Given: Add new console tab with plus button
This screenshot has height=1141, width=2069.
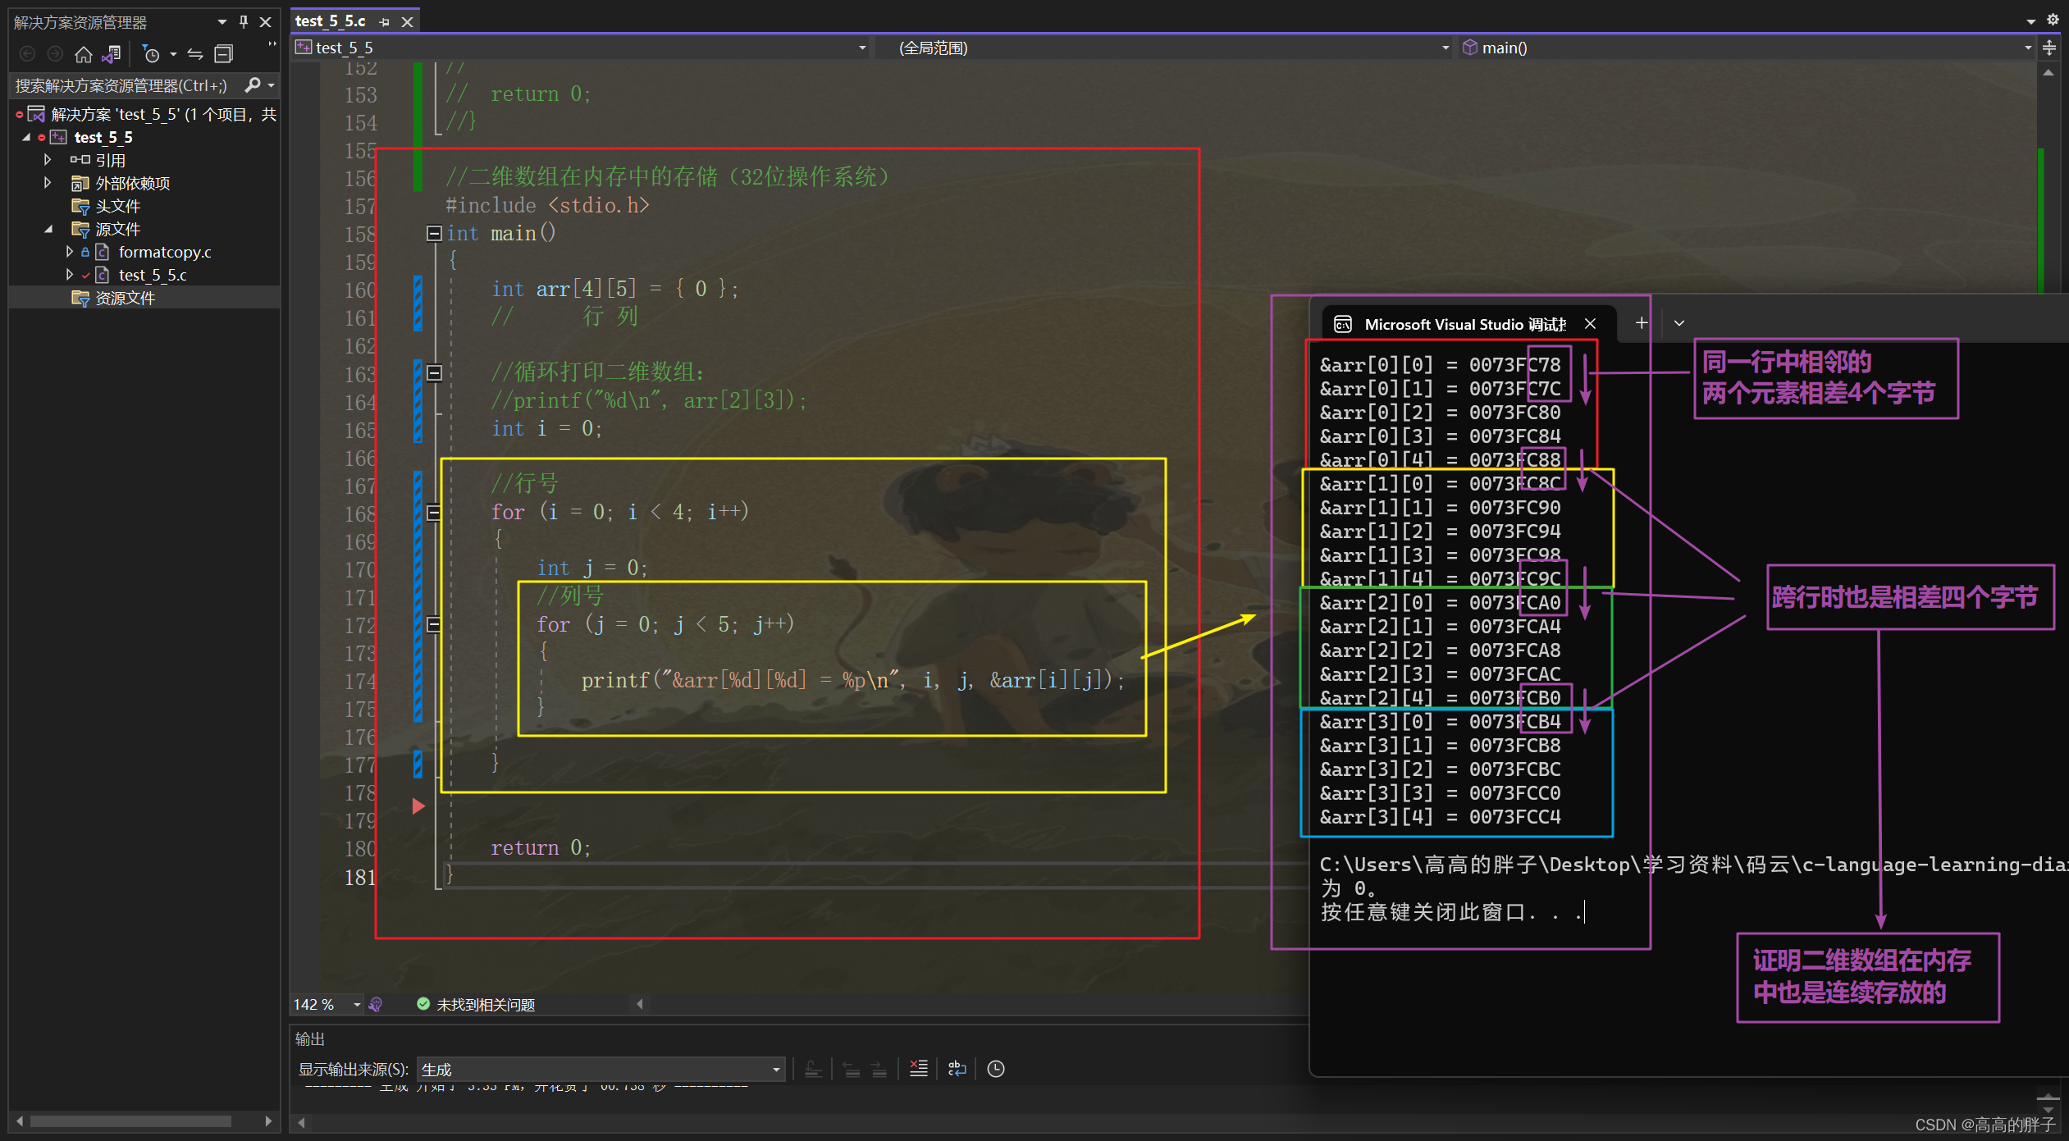Looking at the screenshot, I should pos(1642,323).
